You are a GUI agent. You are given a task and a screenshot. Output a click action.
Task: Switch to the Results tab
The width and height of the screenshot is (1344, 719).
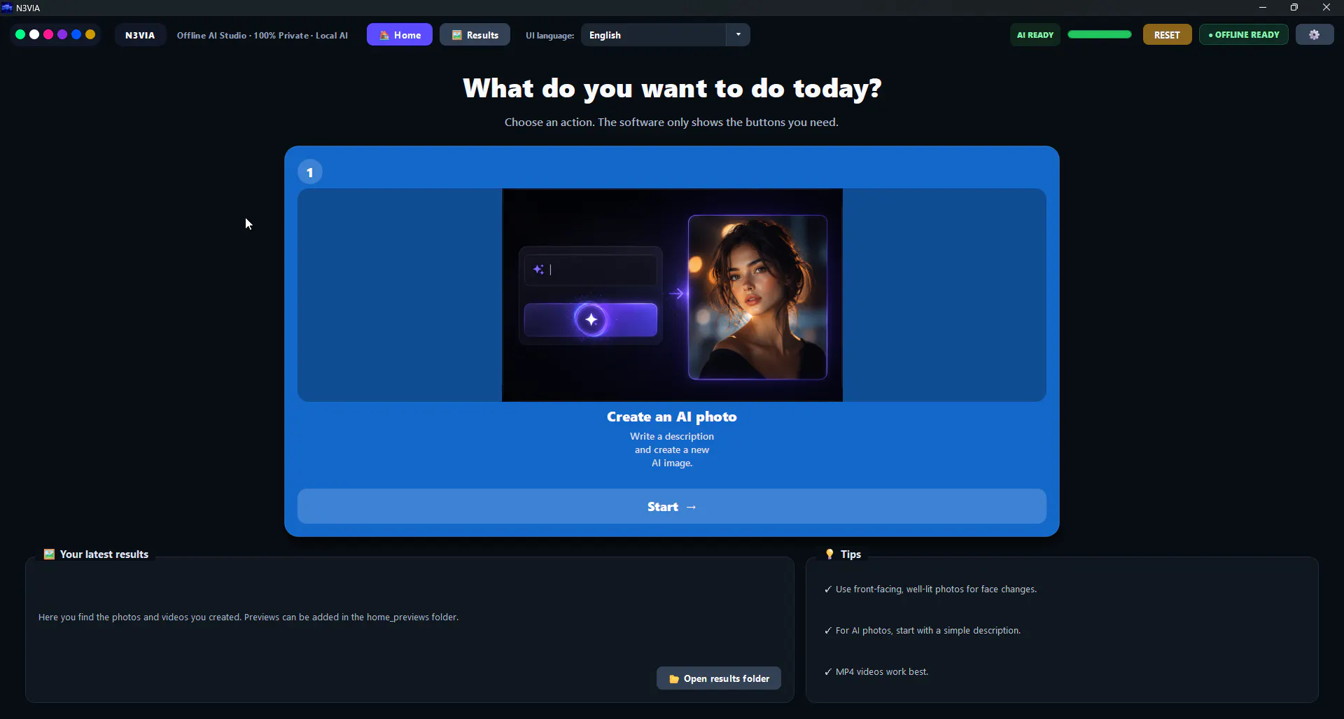[475, 35]
